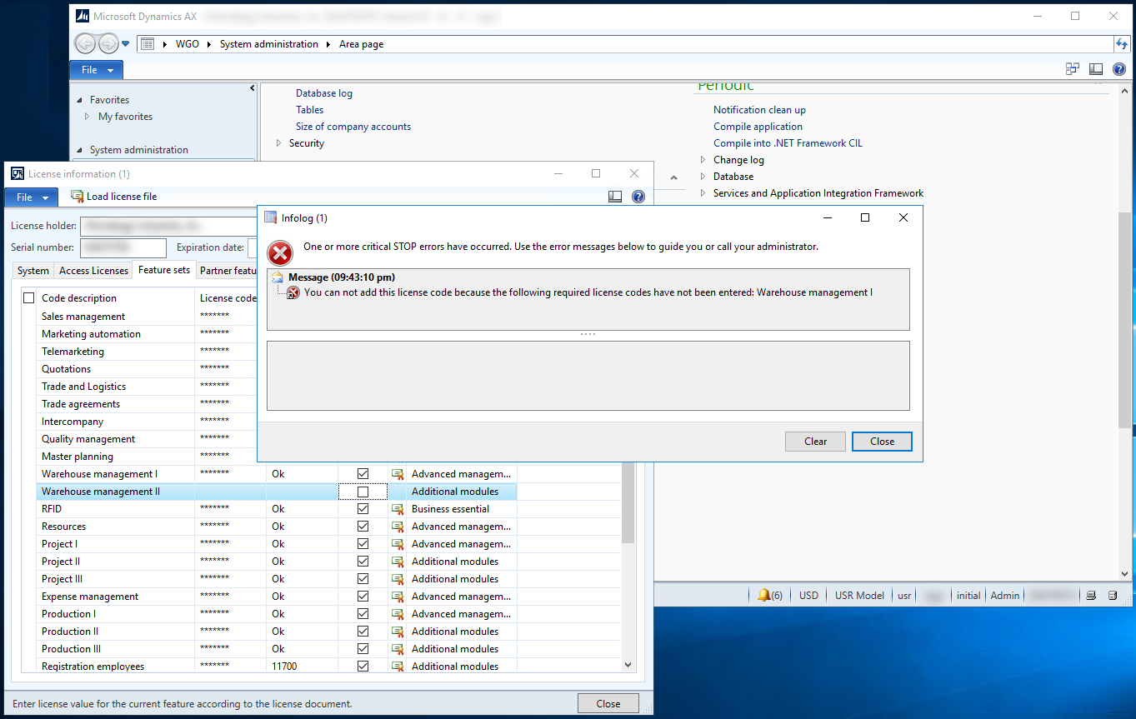The width and height of the screenshot is (1136, 719).
Task: Expand the Database group under Periodic
Action: [703, 177]
